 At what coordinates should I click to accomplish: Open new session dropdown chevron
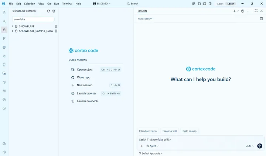coord(238,11)
